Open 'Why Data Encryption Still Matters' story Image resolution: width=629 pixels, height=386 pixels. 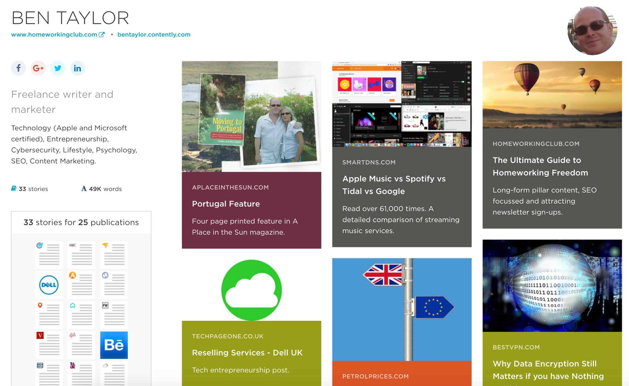(548, 370)
